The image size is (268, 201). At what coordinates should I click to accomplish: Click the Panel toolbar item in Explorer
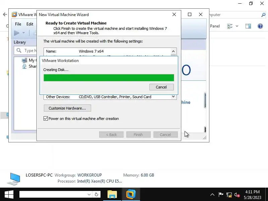pos(215,26)
